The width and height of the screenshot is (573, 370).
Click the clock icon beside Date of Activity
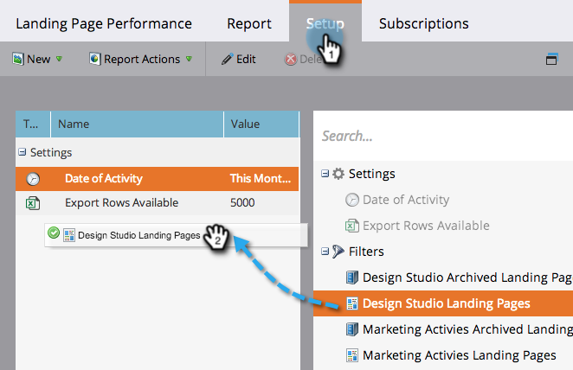coord(33,179)
